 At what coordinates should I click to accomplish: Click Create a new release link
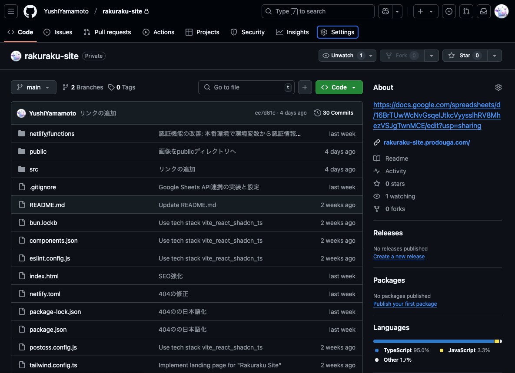pos(399,257)
